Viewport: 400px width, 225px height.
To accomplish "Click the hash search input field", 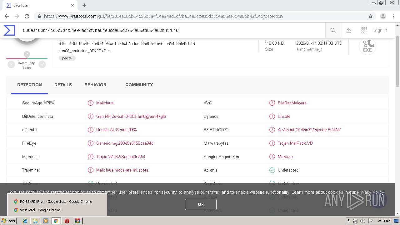I will [172, 30].
